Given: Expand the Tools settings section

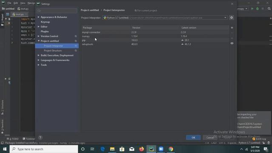Looking at the screenshot, I should pyautogui.click(x=39, y=65).
